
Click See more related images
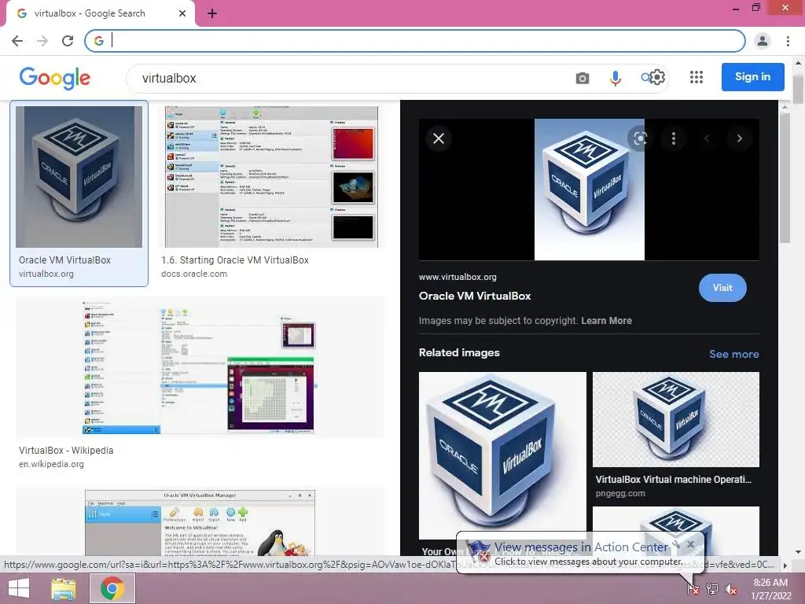pos(733,354)
